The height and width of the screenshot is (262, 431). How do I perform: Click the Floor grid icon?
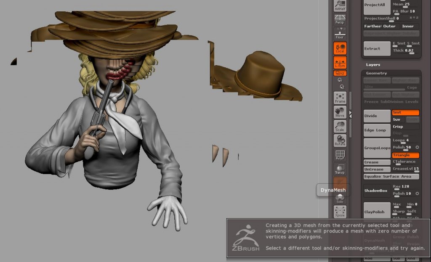(340, 34)
